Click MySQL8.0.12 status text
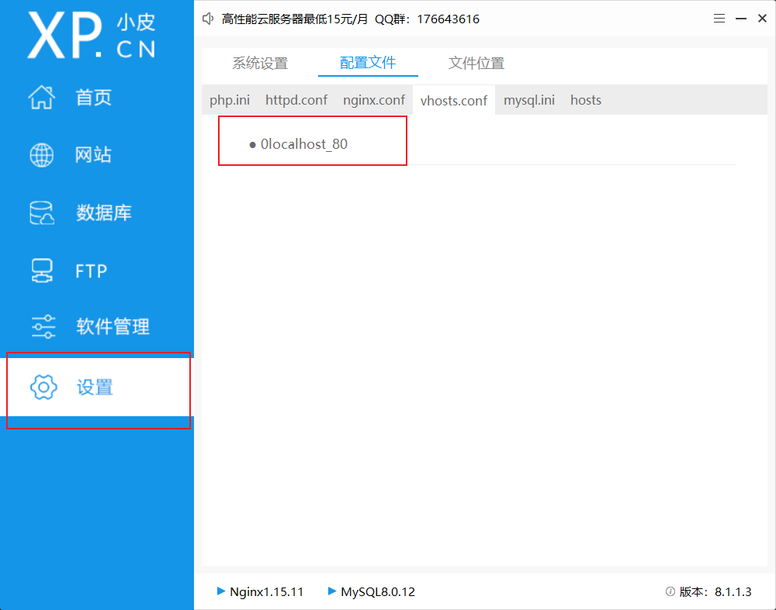776x610 pixels. [378, 591]
